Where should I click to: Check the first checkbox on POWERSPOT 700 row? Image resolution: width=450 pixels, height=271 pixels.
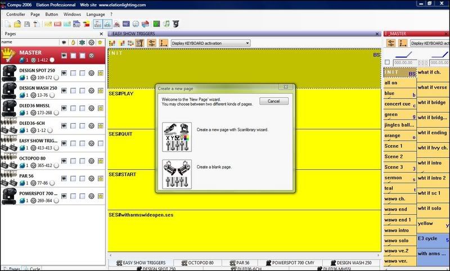tap(73, 196)
